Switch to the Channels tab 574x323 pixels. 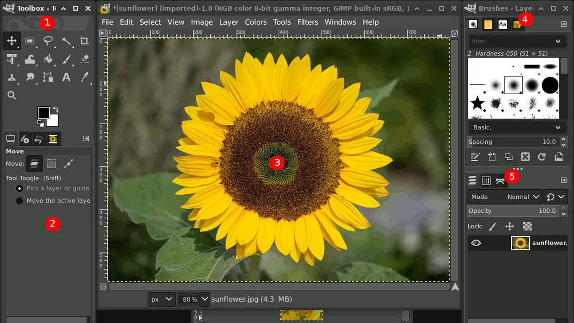click(486, 180)
